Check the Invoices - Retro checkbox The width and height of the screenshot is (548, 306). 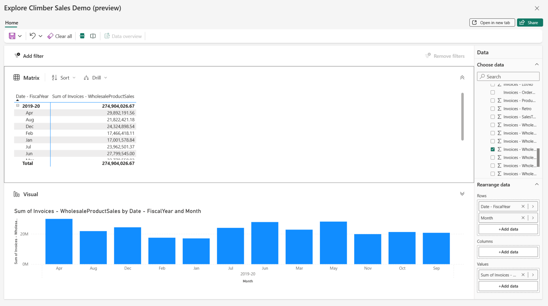click(493, 109)
